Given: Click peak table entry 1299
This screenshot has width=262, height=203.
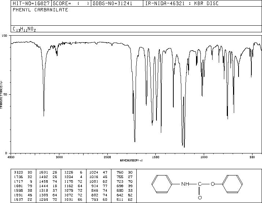Looking at the screenshot, I should pyautogui.click(x=44, y=200).
